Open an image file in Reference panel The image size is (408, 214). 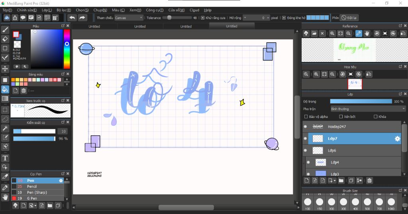[x=314, y=33]
